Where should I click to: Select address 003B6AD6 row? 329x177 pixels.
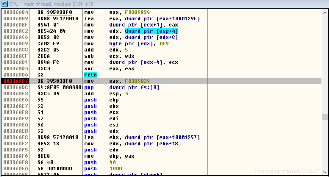[x=161, y=75]
